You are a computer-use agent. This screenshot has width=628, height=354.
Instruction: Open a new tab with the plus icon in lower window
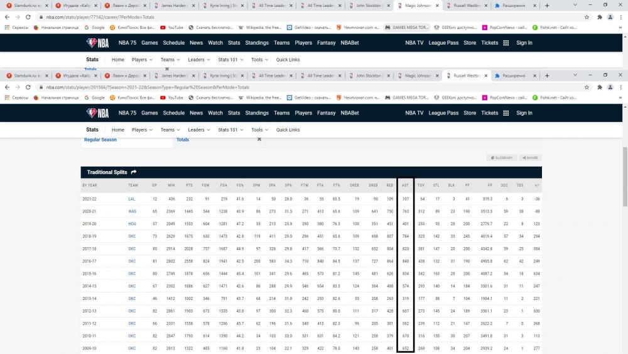(x=546, y=75)
